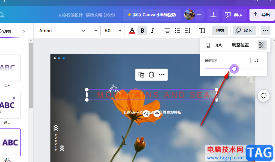Change text alignment
The height and width of the screenshot is (162, 275).
(x=167, y=31)
